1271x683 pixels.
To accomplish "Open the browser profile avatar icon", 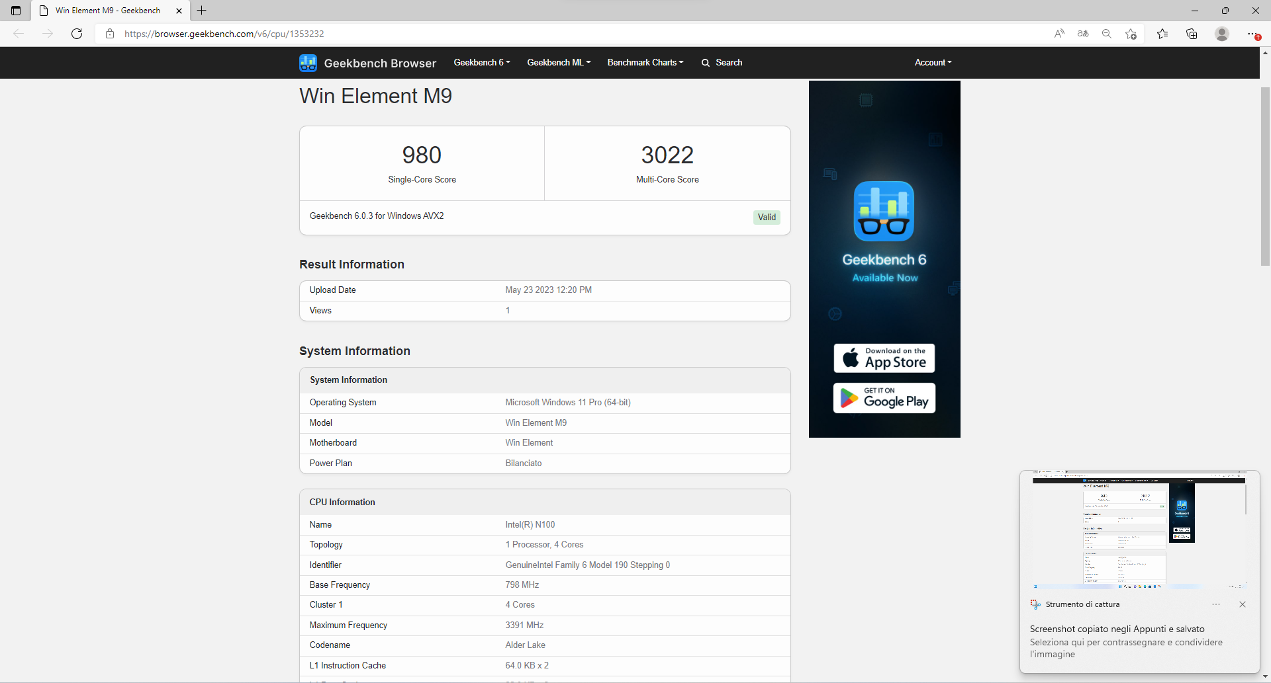I will (1222, 34).
